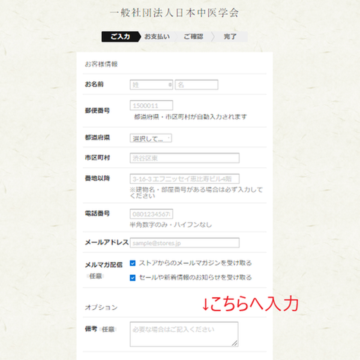The image size is (360, 360).
Task: Click the 一般社団法人日本中医学会 title
Action: [175, 13]
